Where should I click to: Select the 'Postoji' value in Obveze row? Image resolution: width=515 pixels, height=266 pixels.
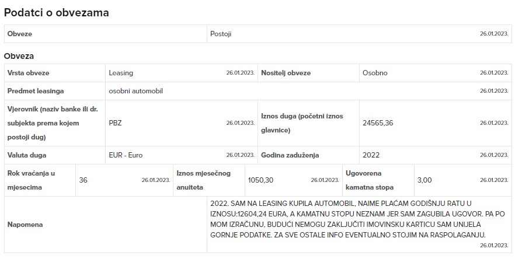(221, 34)
